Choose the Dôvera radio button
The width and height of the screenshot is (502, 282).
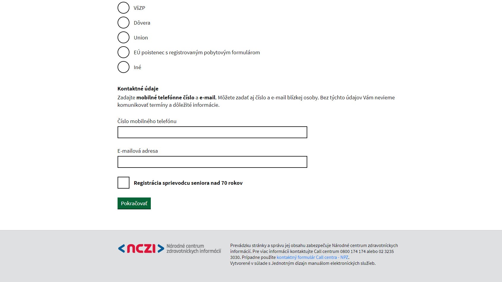(123, 23)
